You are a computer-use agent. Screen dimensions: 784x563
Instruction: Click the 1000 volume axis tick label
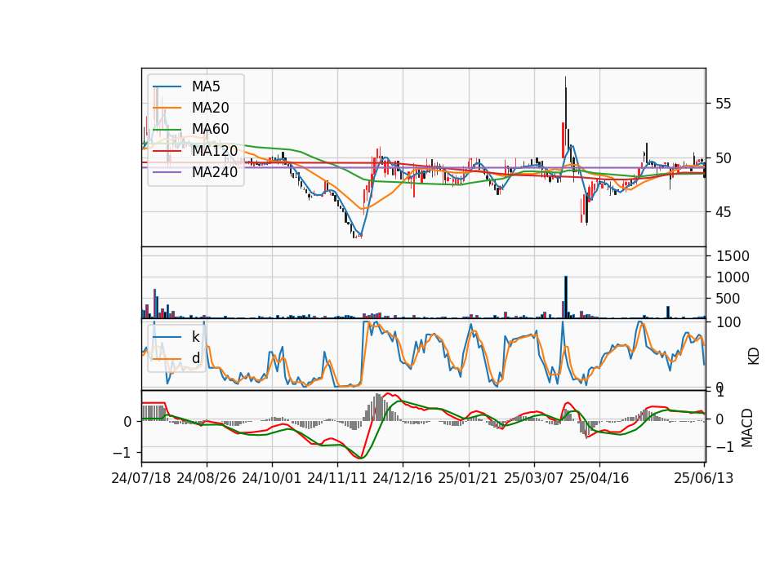point(733,277)
